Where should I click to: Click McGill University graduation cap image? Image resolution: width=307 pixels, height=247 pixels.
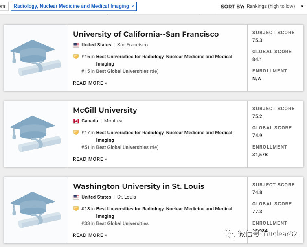click(x=36, y=134)
